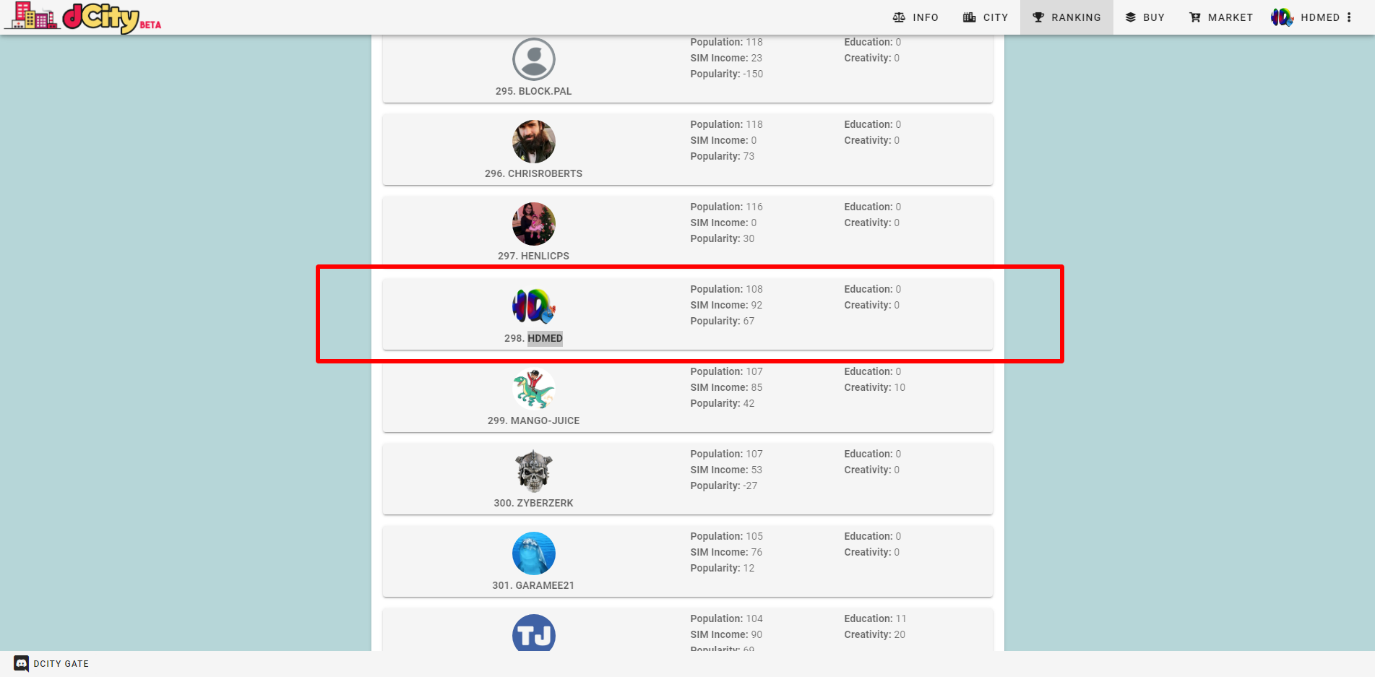Open the HDMED account menu

pyautogui.click(x=1319, y=17)
